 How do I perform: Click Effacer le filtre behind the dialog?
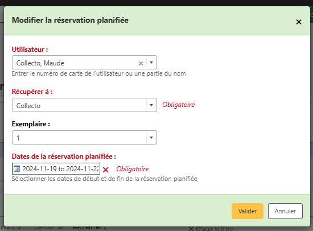tap(211, 229)
